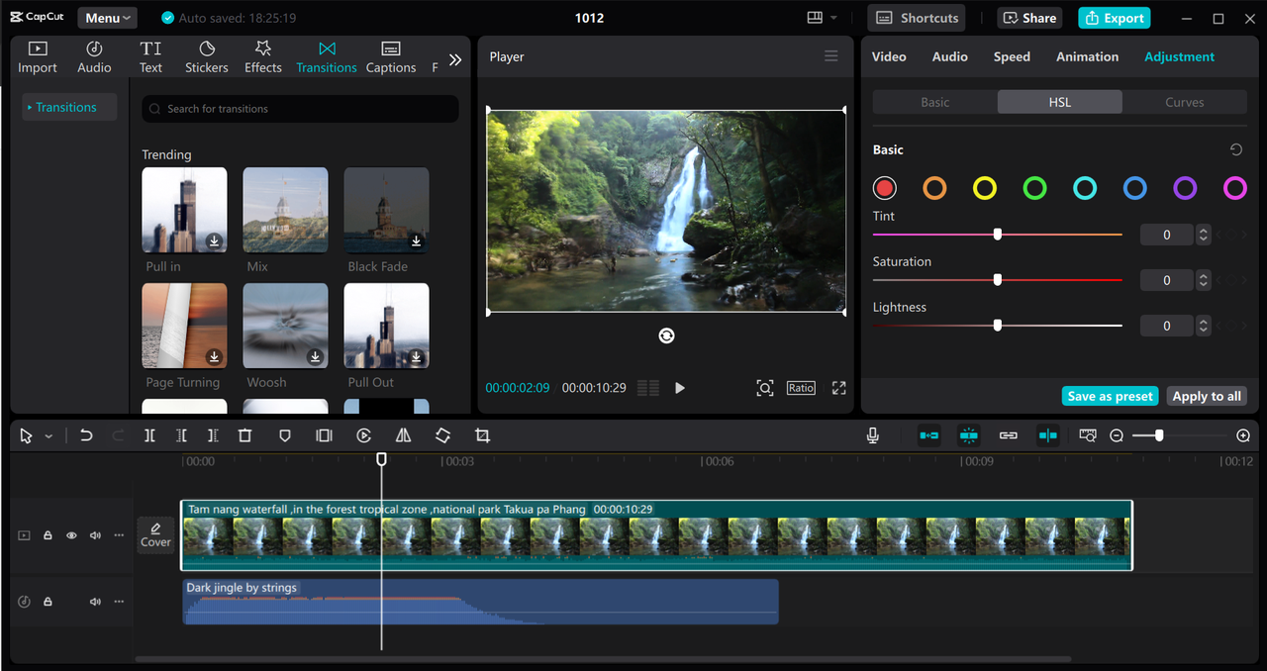Select the Crop tool icon
Viewport: 1267px width, 671px height.
coord(482,435)
